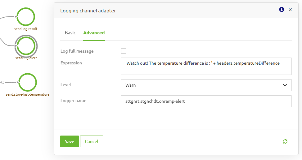This screenshot has width=302, height=160.
Task: Click the Save button
Action: click(70, 141)
